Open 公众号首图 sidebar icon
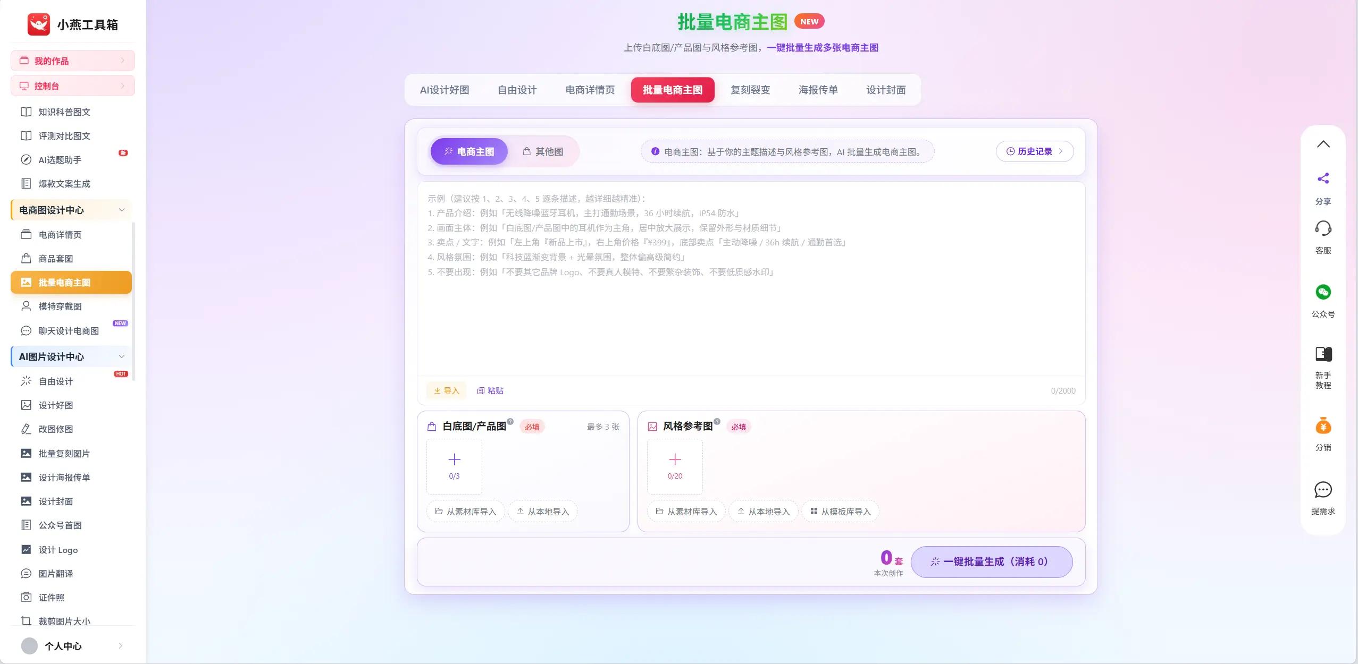This screenshot has height=664, width=1358. point(26,525)
